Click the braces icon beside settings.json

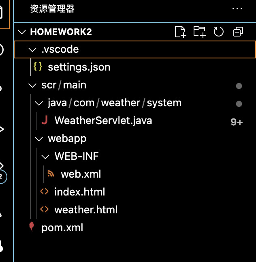pyautogui.click(x=38, y=67)
